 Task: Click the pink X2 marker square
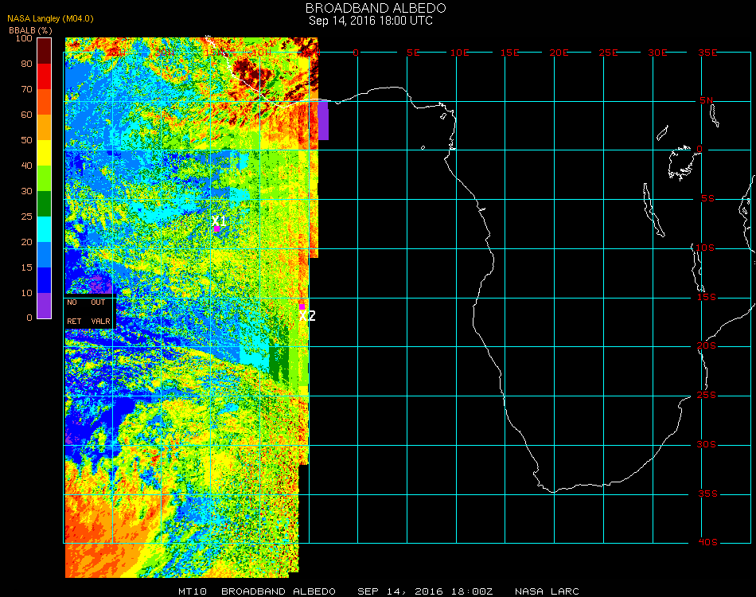[x=302, y=306]
